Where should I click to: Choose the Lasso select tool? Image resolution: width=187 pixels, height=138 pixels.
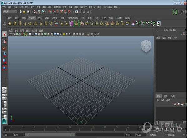pyautogui.click(x=4, y=41)
